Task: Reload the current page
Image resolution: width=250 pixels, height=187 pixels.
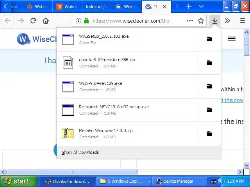Action: tap(33, 21)
